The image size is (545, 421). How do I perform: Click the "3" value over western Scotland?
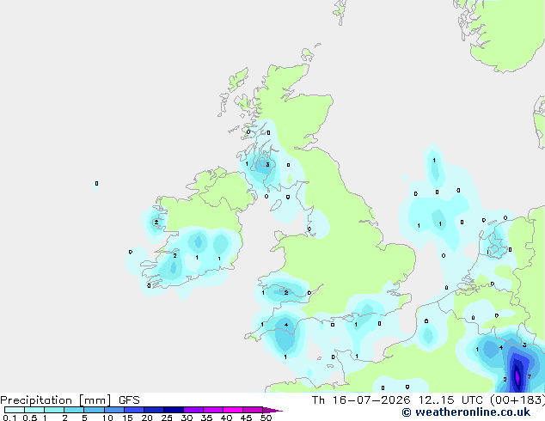[267, 165]
